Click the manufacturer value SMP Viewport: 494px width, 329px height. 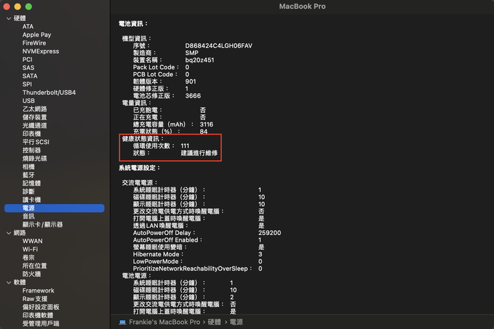tap(191, 53)
